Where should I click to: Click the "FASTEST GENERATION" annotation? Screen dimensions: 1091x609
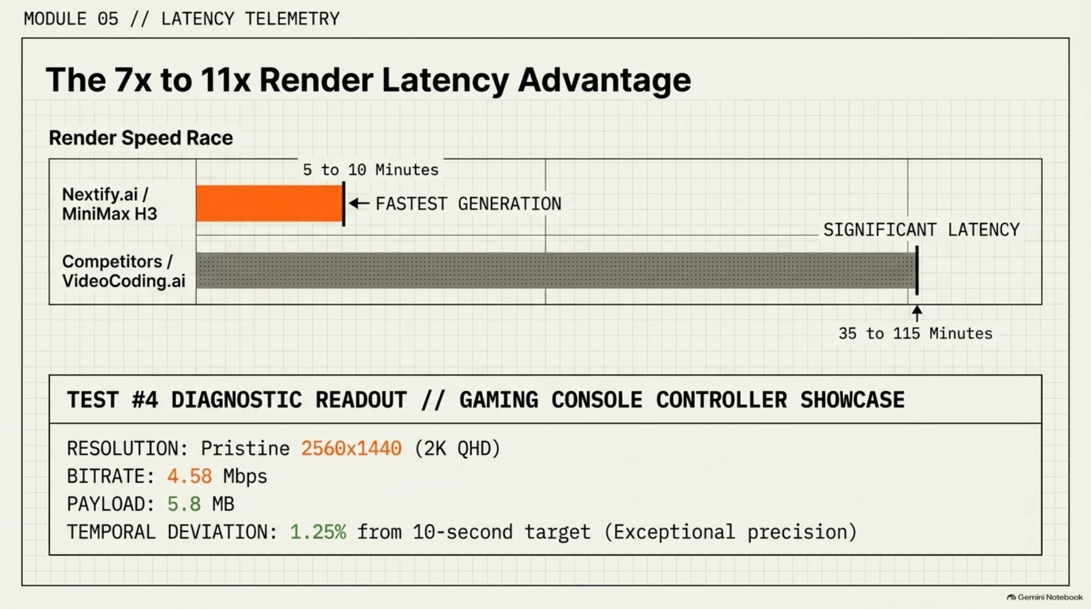point(468,204)
